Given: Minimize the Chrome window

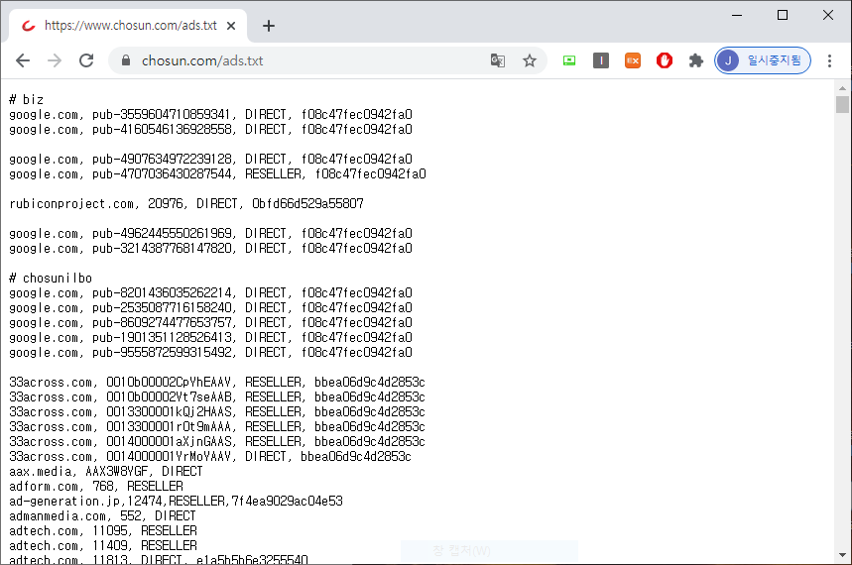Looking at the screenshot, I should 737,15.
